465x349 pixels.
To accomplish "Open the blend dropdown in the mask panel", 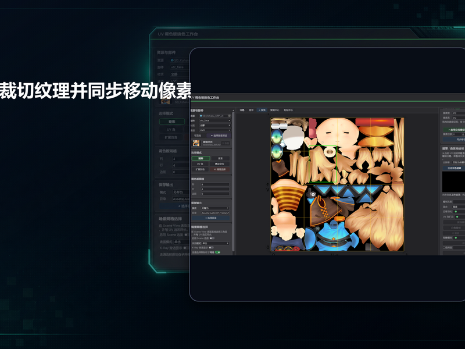I will point(459,206).
